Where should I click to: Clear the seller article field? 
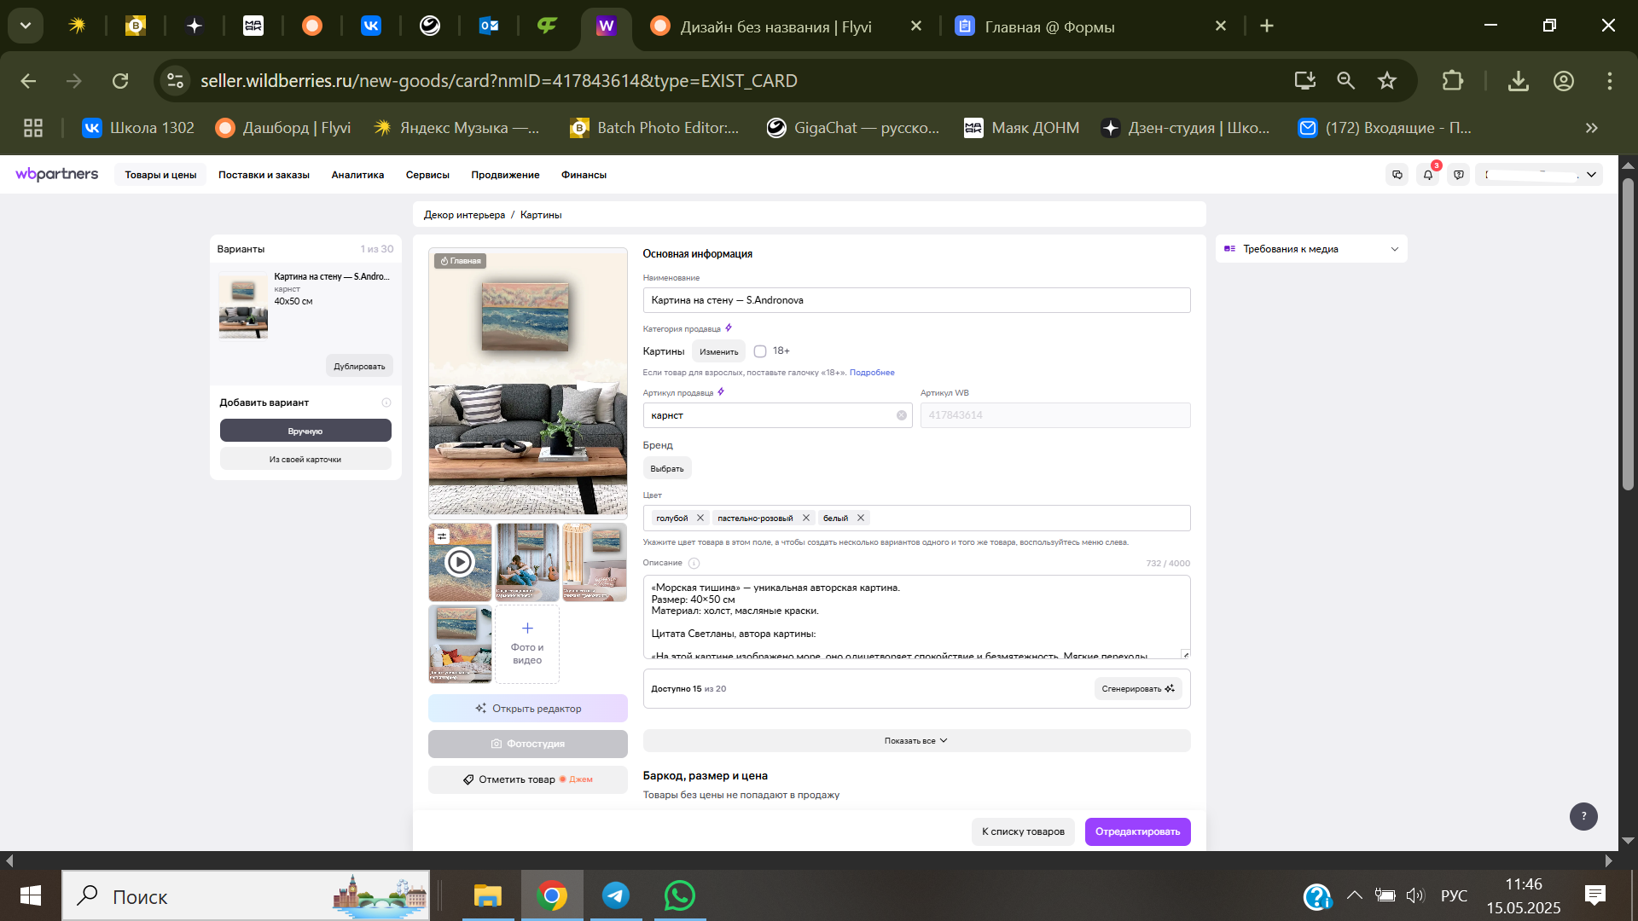(x=901, y=415)
